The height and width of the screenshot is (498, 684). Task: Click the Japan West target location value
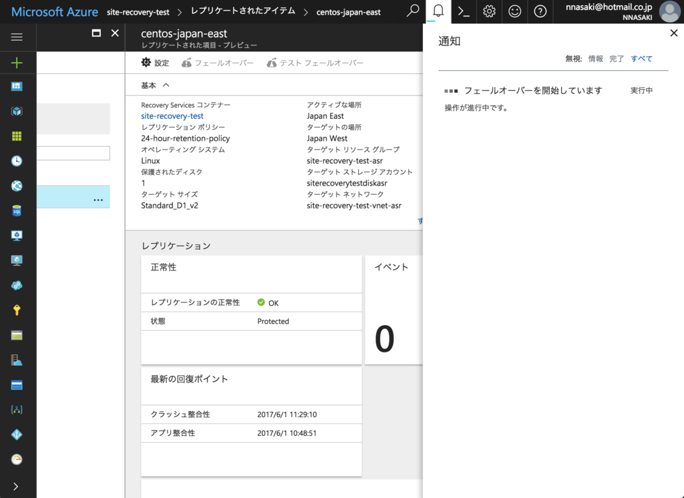[327, 138]
